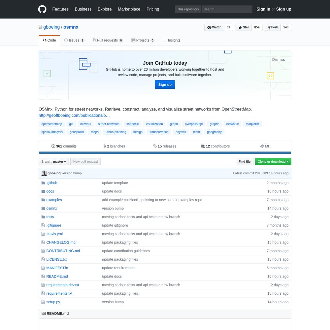The image size is (330, 330).
Task: Open the Pricing nav item
Action: click(153, 9)
